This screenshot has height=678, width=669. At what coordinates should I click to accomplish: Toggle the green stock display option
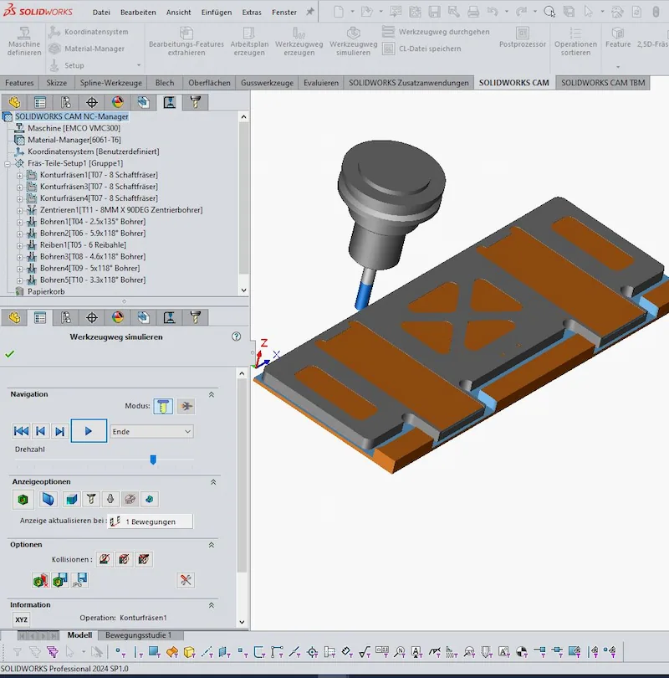(x=23, y=500)
